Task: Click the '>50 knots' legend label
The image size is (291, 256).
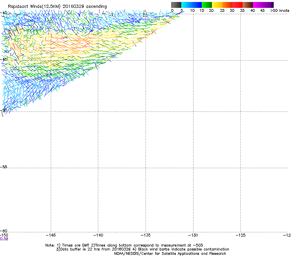Action: (x=280, y=11)
